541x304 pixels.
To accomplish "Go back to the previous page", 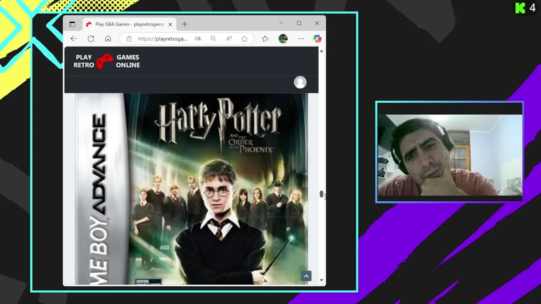I will (x=74, y=38).
